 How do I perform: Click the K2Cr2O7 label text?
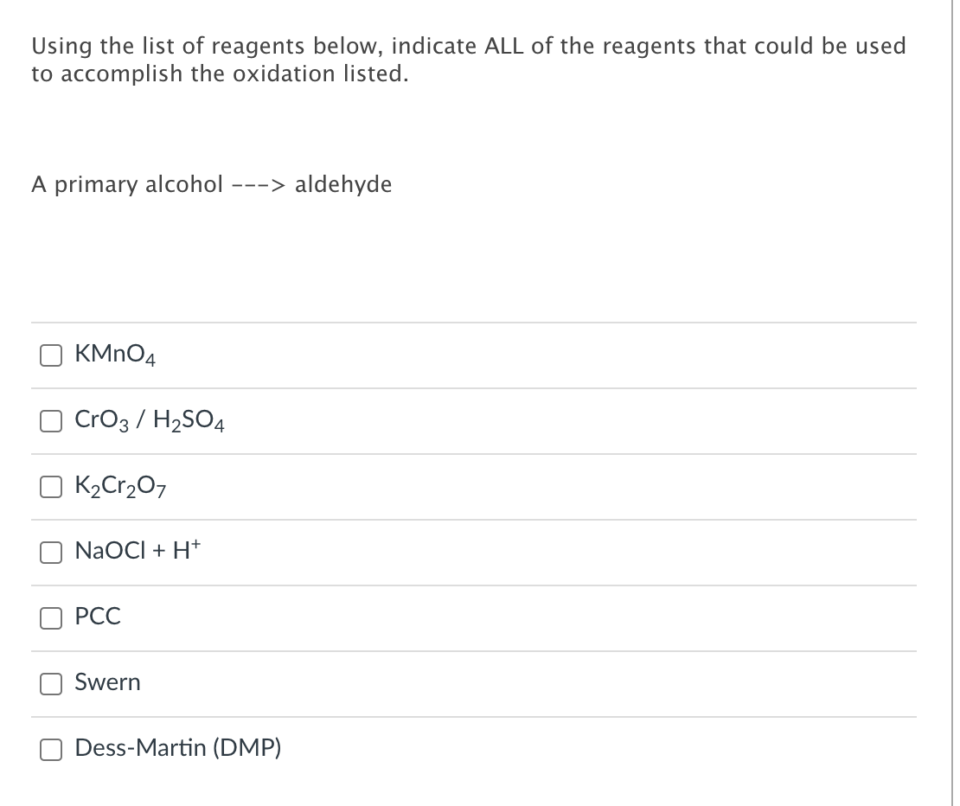tap(122, 487)
